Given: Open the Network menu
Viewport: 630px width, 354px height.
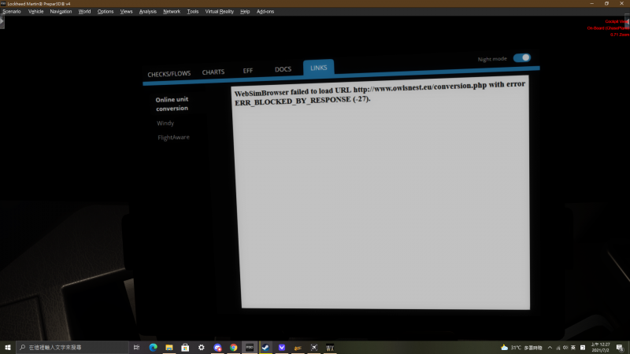Looking at the screenshot, I should point(172,12).
